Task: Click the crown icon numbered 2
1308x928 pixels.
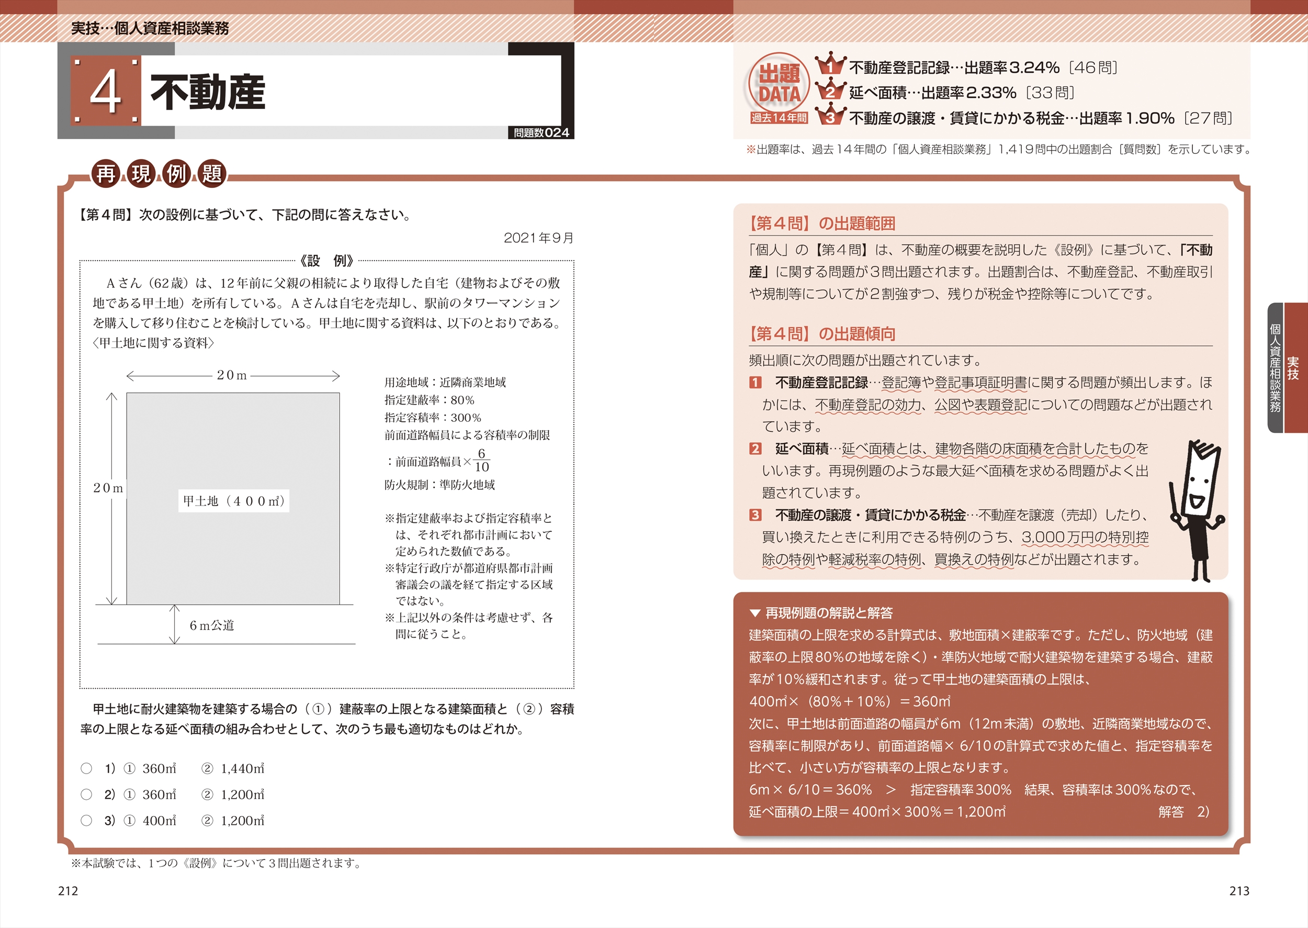Action: coord(830,89)
